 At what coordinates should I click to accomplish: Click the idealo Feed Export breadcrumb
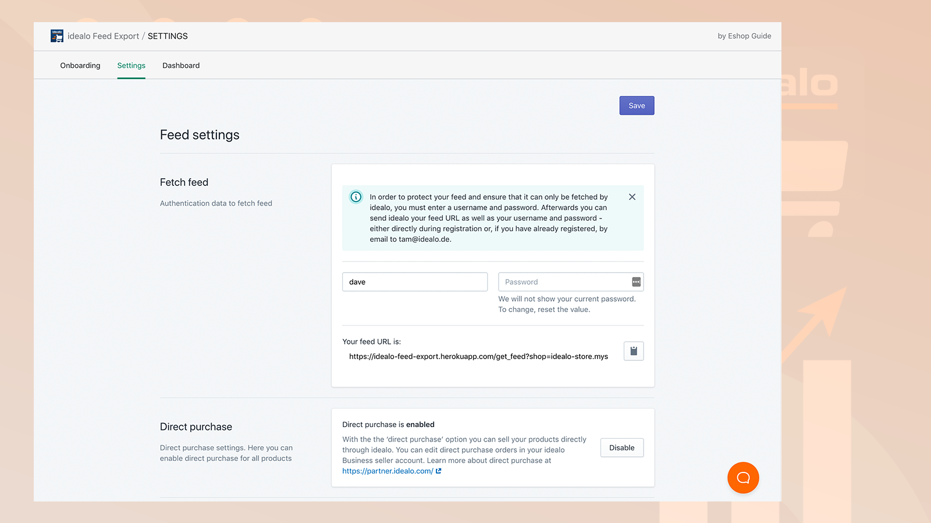click(x=103, y=36)
